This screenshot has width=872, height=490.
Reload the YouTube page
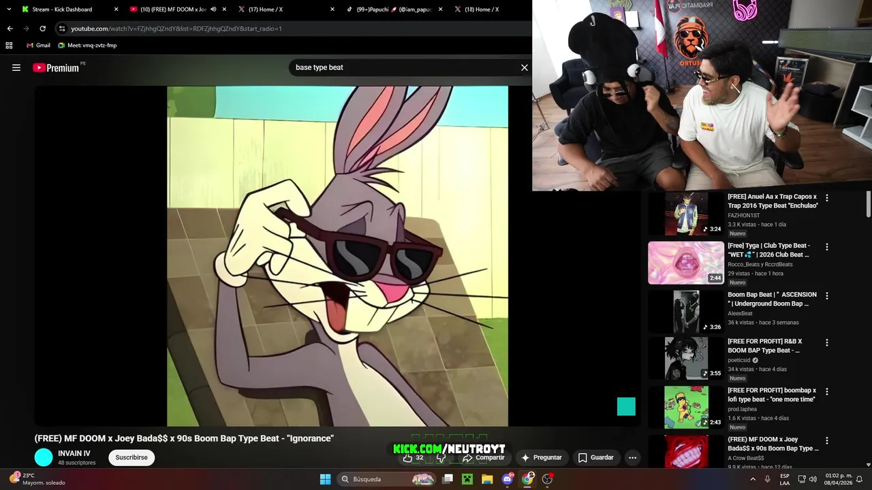tap(42, 29)
